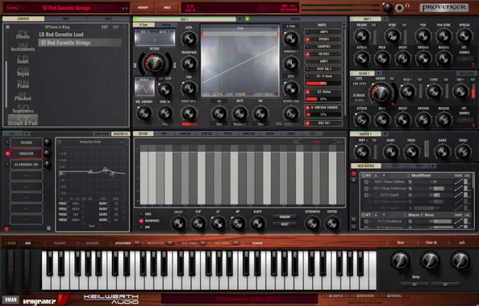Switch to the STEP SQ tab
This screenshot has height=306, width=479.
pos(206,134)
